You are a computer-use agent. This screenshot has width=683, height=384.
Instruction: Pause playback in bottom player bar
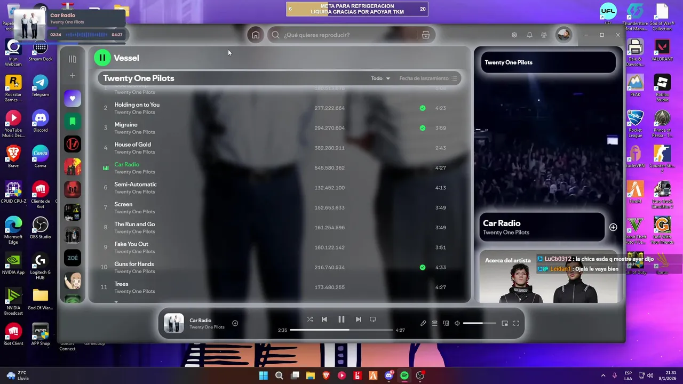point(341,319)
